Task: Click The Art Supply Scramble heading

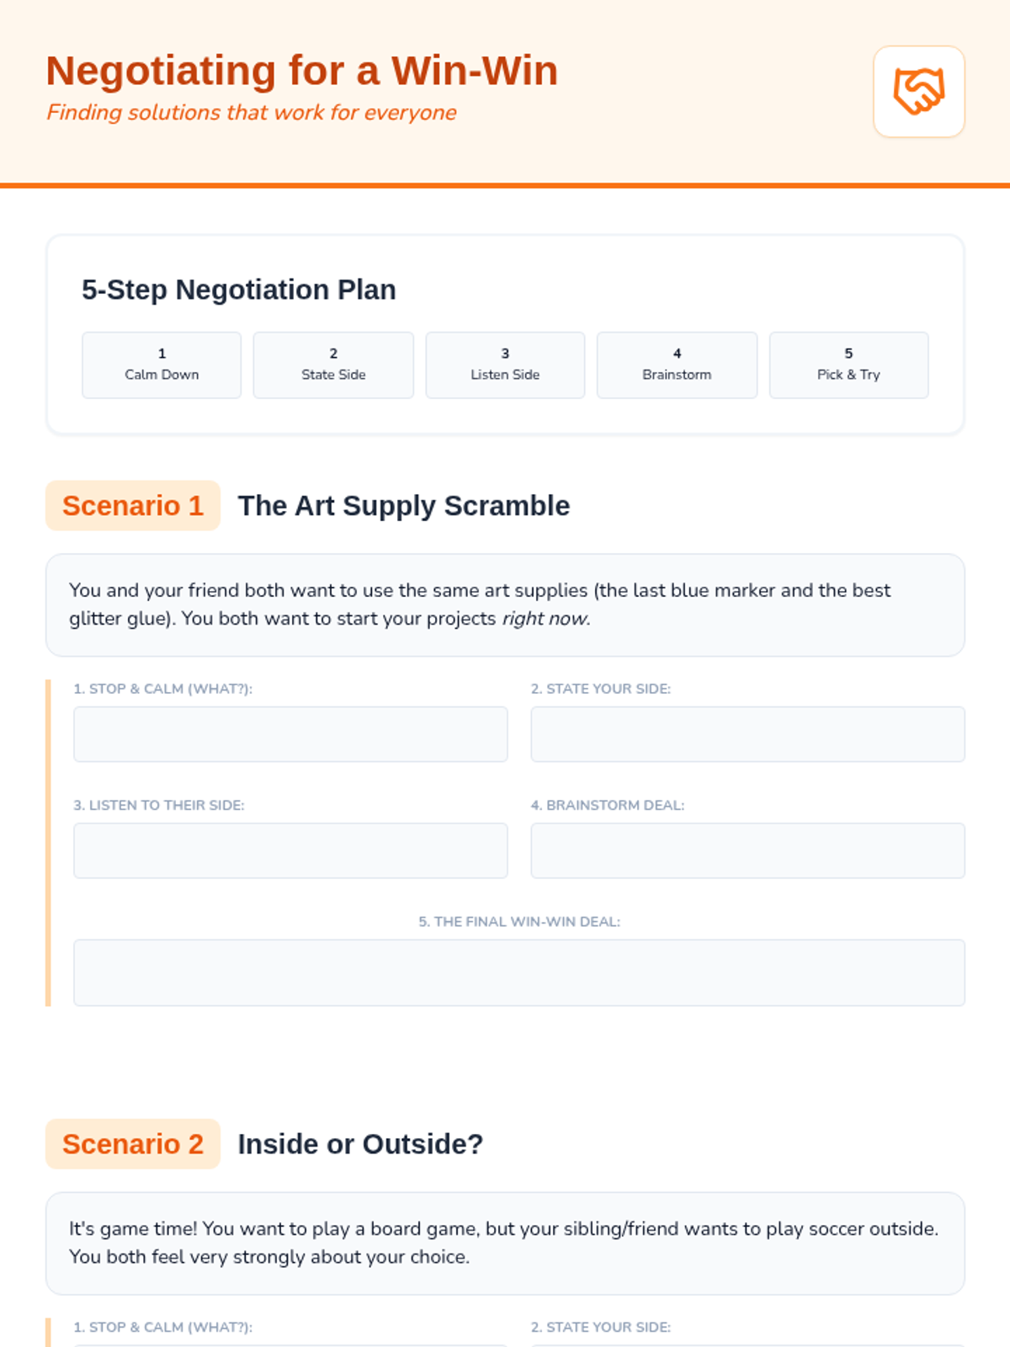Action: point(404,505)
